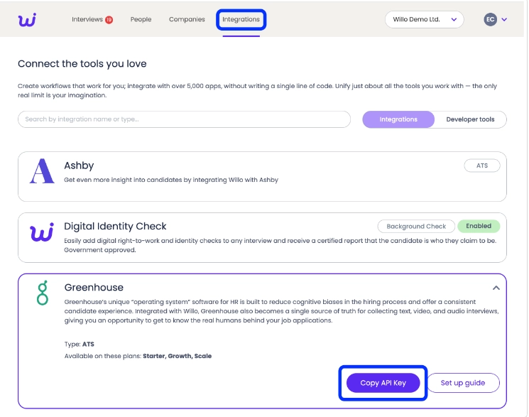The image size is (529, 417).
Task: Copy the Greenhouse API key
Action: click(383, 383)
